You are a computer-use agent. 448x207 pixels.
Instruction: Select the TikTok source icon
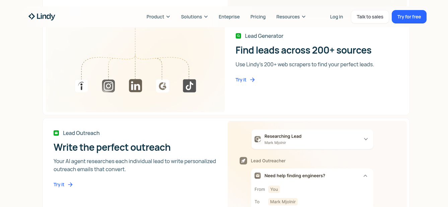[189, 86]
